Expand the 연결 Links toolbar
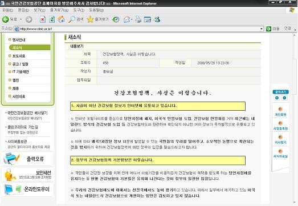 288,29
